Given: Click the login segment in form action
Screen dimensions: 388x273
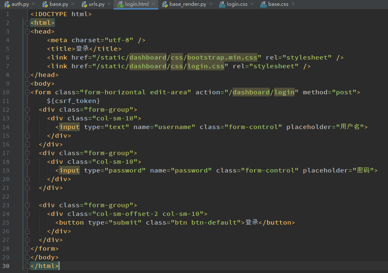Looking at the screenshot, I should (284, 92).
